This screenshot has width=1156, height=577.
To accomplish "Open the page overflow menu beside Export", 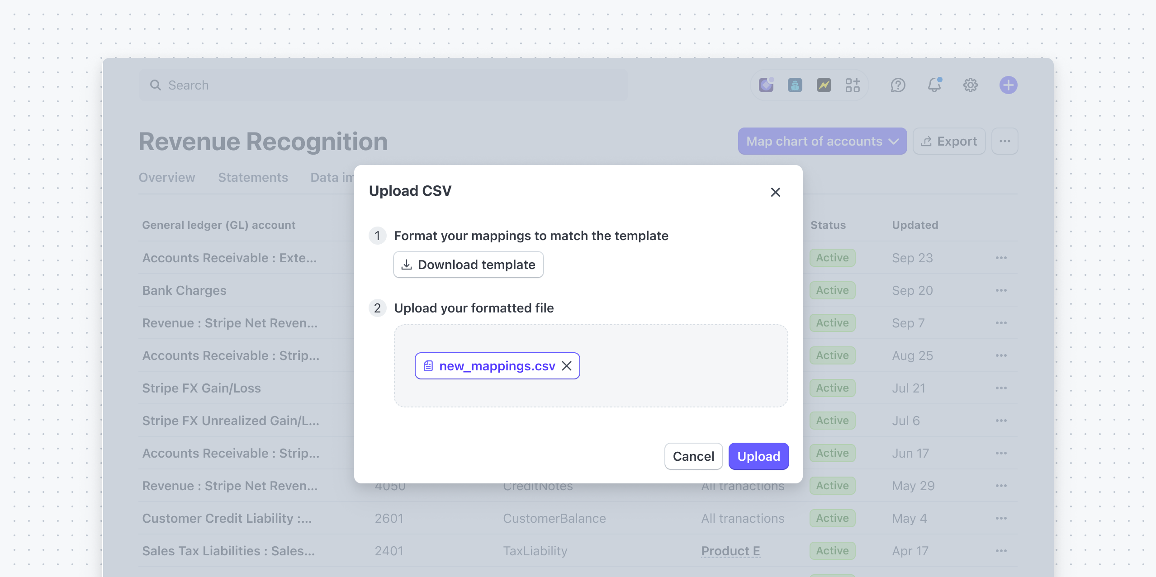I will (x=1005, y=141).
